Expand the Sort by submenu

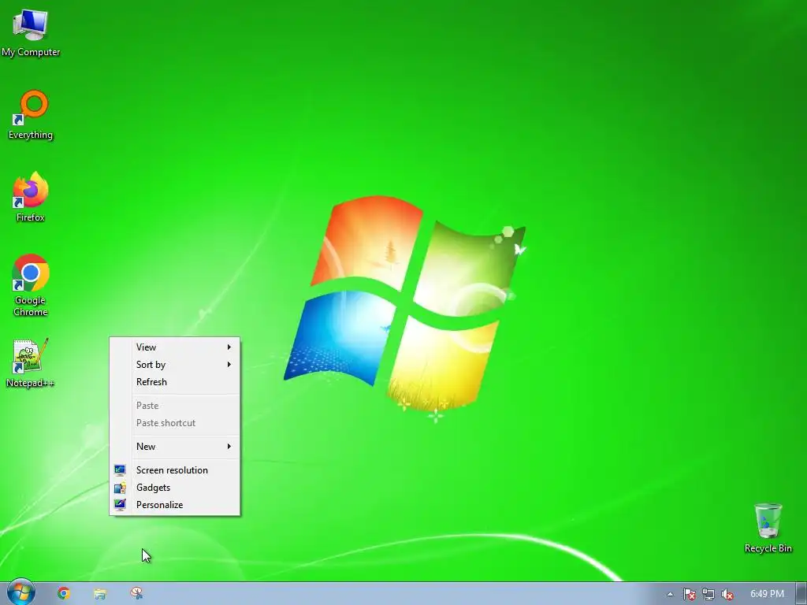click(174, 365)
